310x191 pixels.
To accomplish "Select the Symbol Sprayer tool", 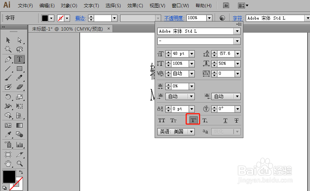I will pyautogui.click(x=8, y=145).
